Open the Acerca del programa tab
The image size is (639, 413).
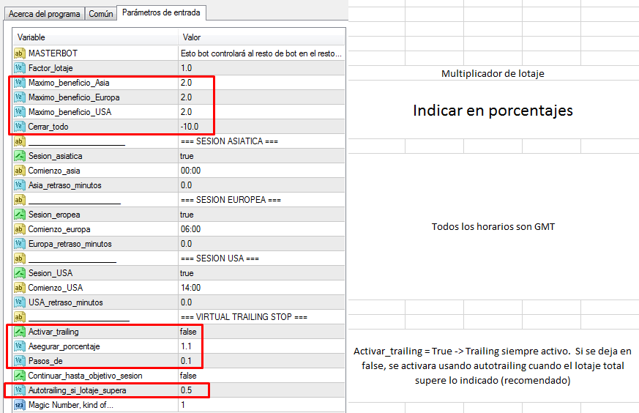tap(43, 14)
